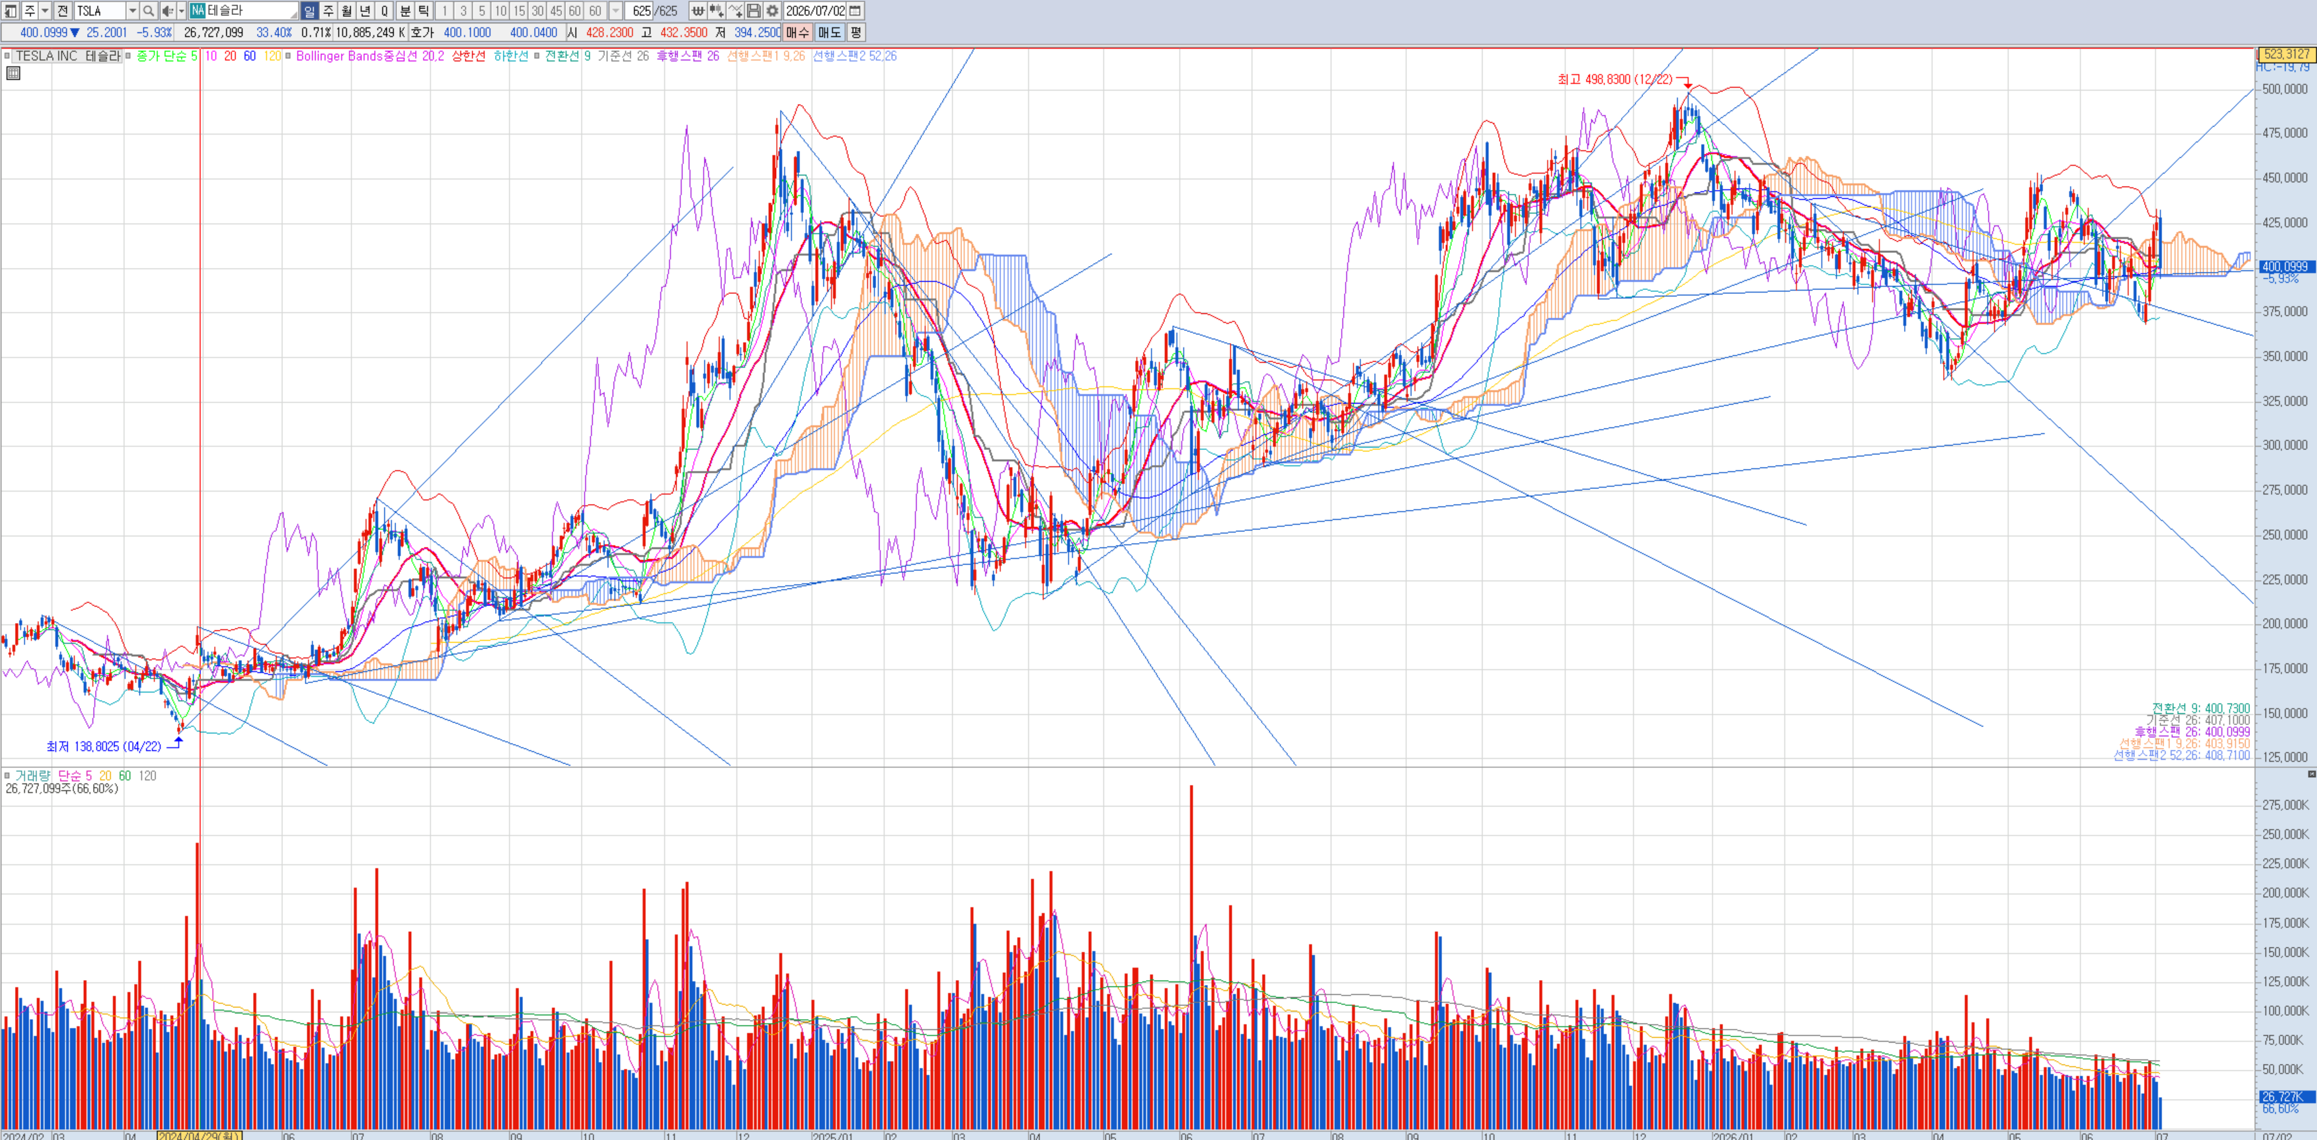Open the calendar date picker icon

(855, 11)
